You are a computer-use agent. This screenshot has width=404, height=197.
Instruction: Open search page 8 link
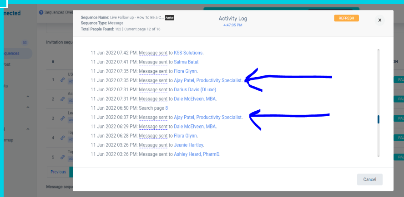[167, 108]
